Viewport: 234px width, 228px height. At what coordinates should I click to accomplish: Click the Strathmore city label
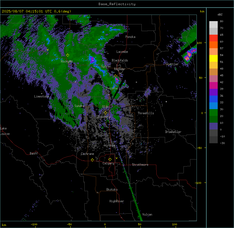140,165
